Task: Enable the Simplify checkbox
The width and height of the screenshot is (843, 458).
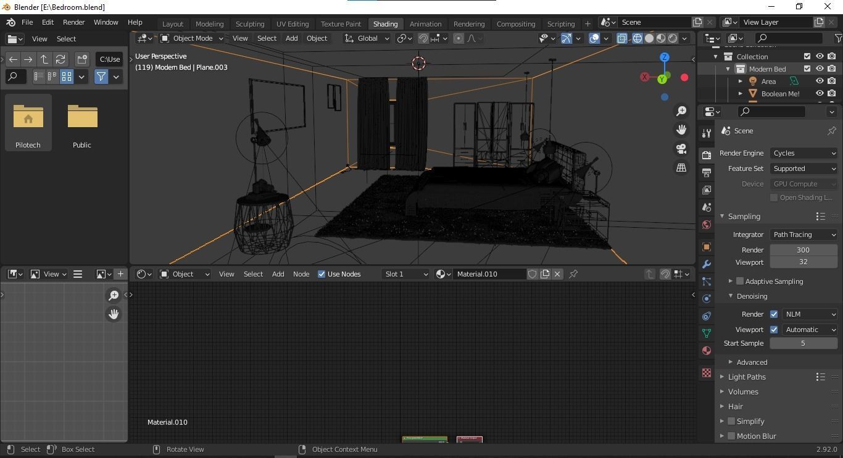Action: 731,422
